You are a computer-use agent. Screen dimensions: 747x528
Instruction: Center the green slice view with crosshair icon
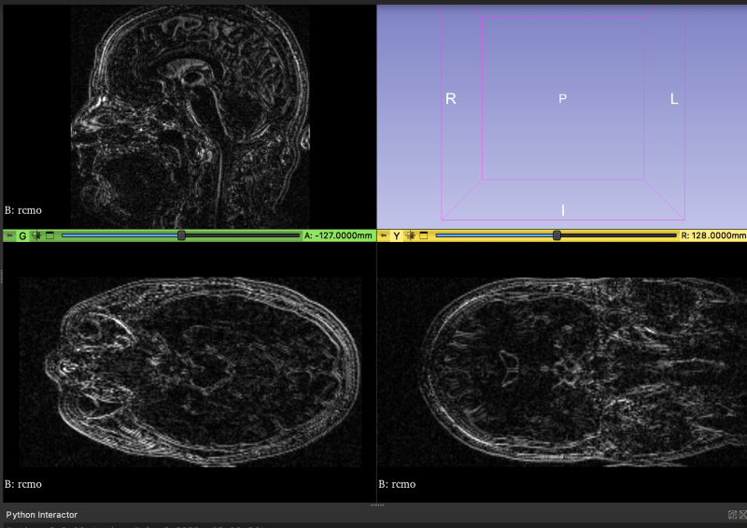(36, 235)
